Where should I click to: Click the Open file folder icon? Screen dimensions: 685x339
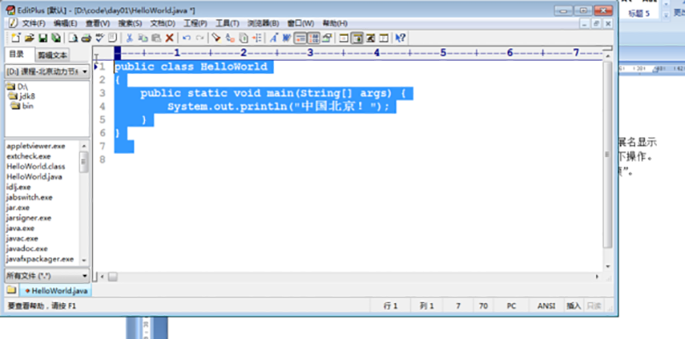(30, 38)
